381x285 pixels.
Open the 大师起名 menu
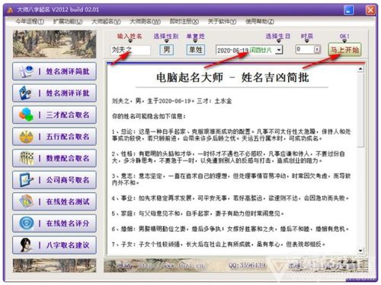point(106,22)
